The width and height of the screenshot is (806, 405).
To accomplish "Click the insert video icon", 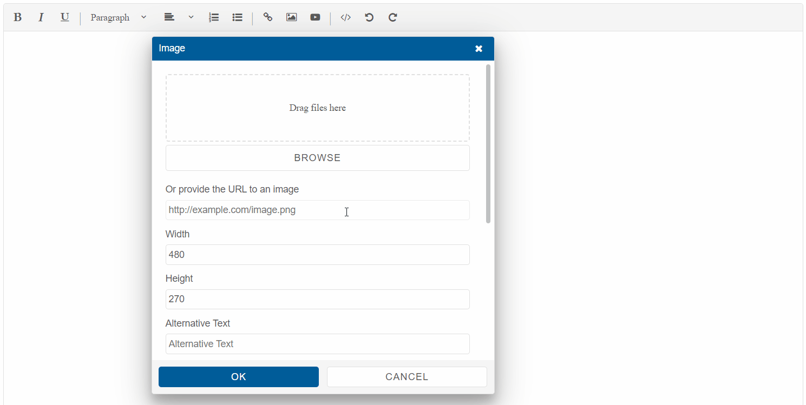I will click(x=315, y=17).
